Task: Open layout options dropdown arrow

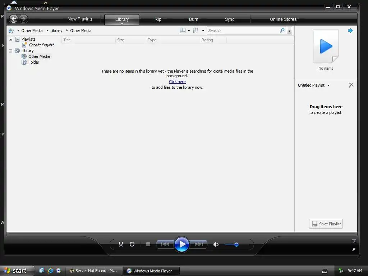Action: pyautogui.click(x=189, y=31)
